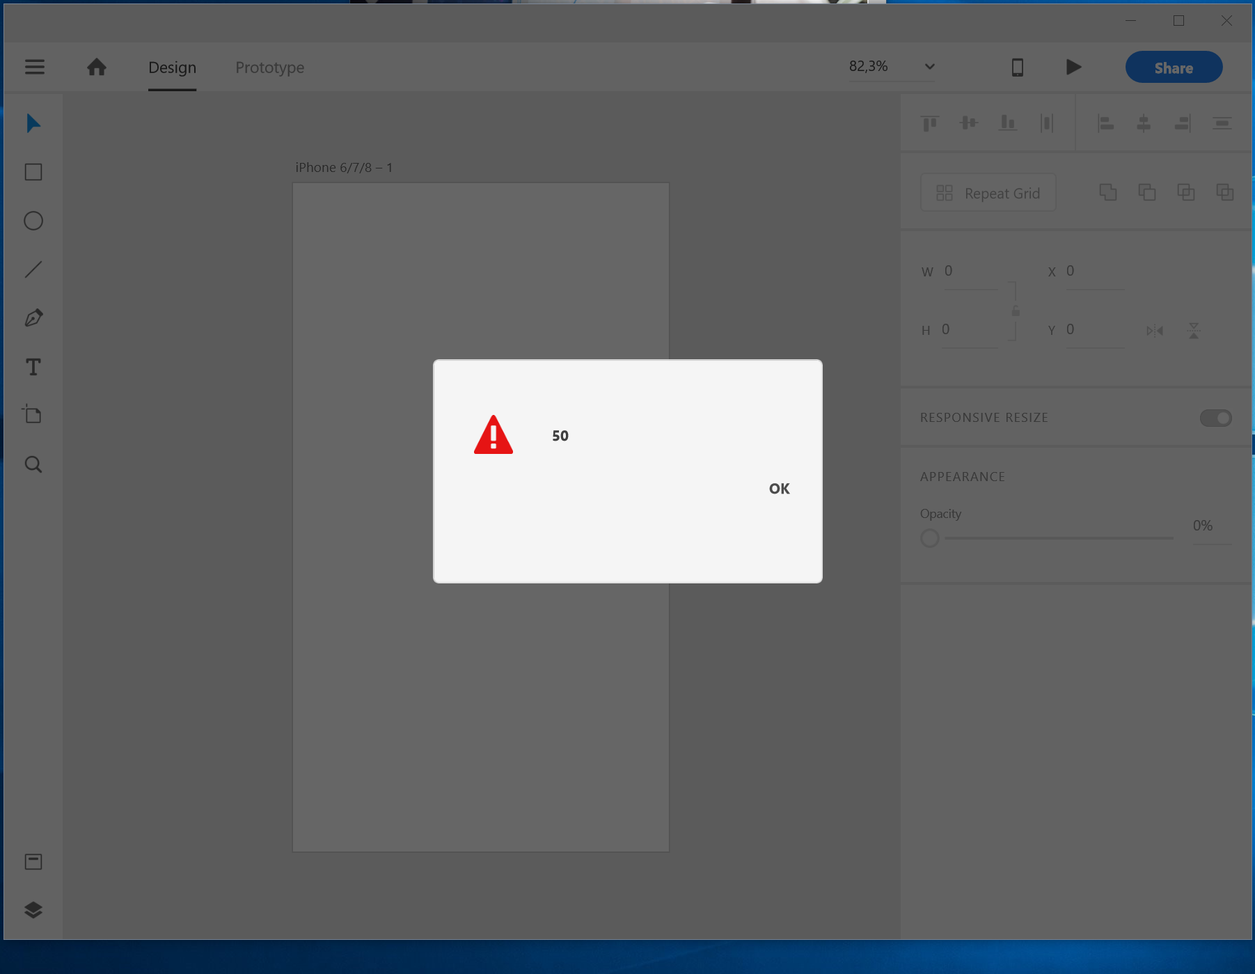The width and height of the screenshot is (1255, 974).
Task: Toggle the lock aspect ratio control
Action: [1016, 311]
